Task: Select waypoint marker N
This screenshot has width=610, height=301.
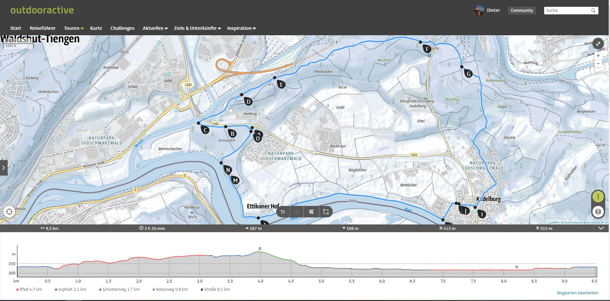Action: (x=228, y=170)
